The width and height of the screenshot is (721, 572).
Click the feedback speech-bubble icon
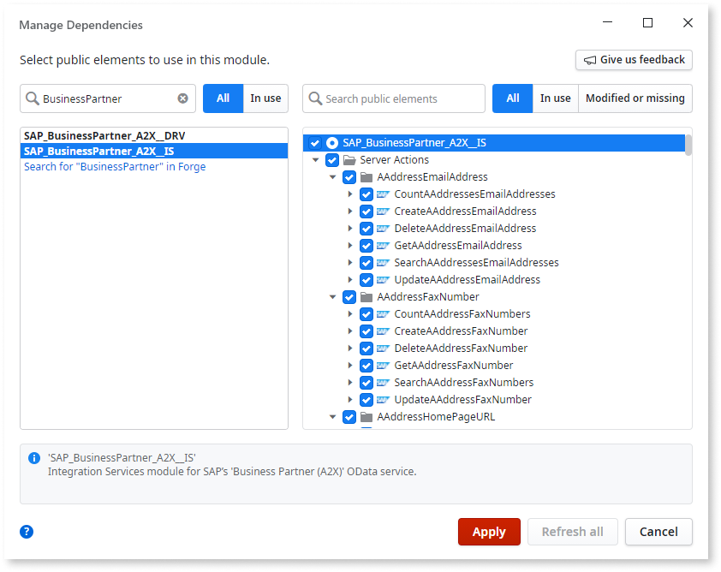click(592, 60)
